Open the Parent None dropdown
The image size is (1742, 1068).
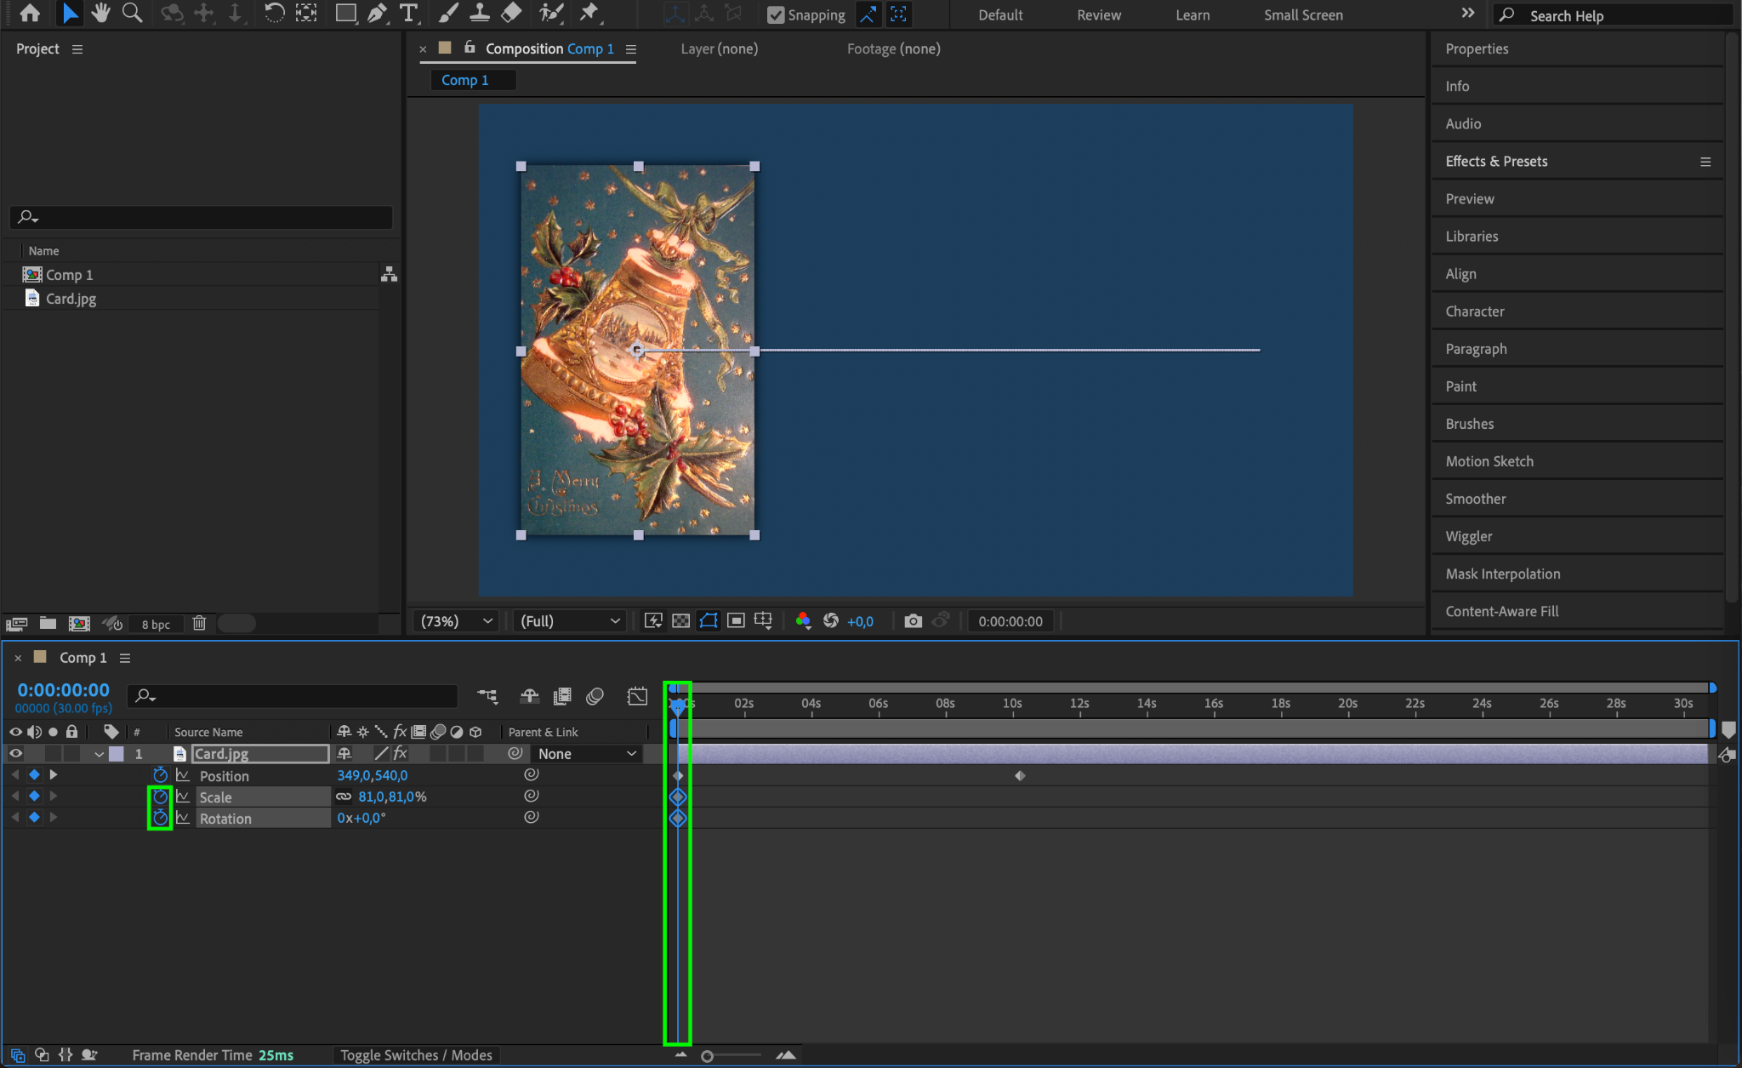[x=587, y=754]
